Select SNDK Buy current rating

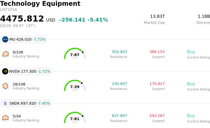pos(191,116)
